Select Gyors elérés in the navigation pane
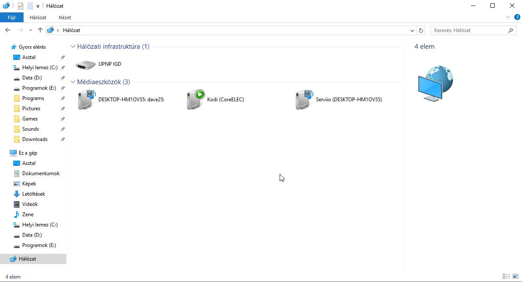The height and width of the screenshot is (282, 522). (x=32, y=47)
